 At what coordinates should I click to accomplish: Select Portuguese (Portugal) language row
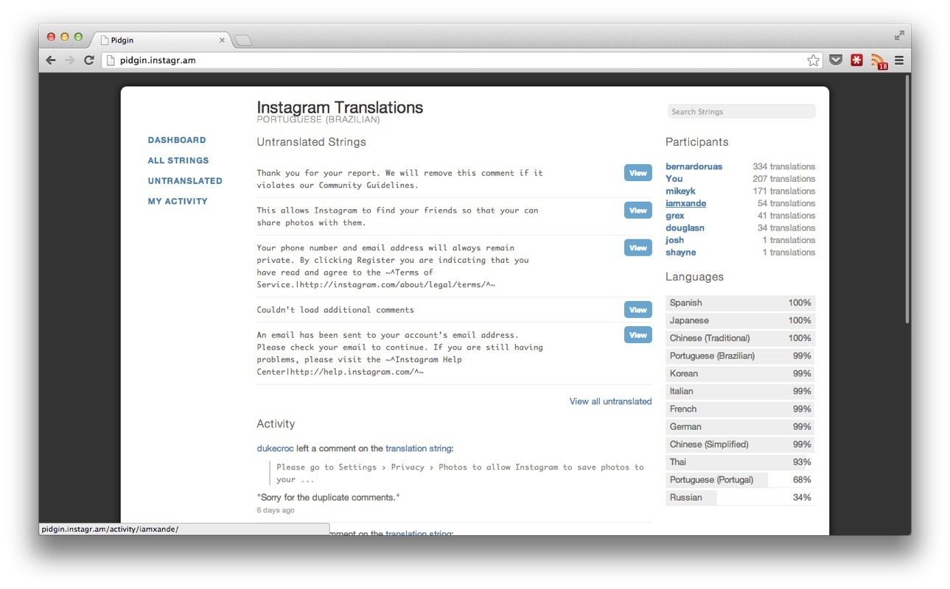pos(741,479)
